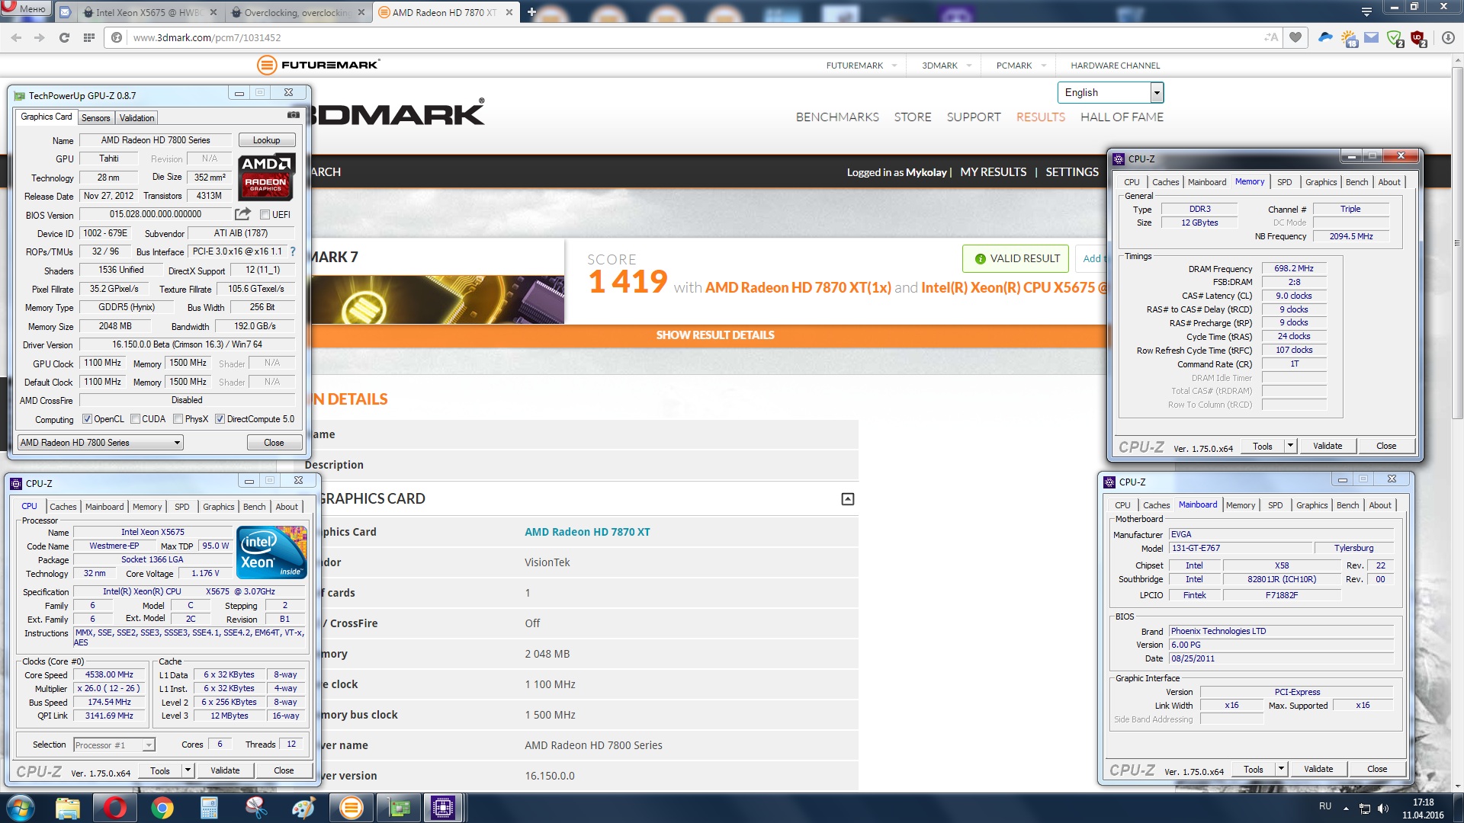The width and height of the screenshot is (1464, 823).
Task: Toggle the UEFI checkbox in GPU-Z
Action: [x=265, y=215]
